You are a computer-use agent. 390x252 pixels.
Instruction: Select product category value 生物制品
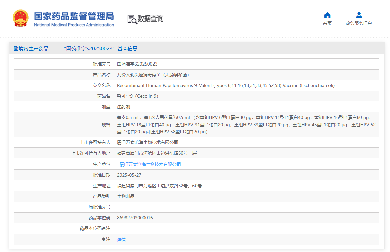point(126,196)
